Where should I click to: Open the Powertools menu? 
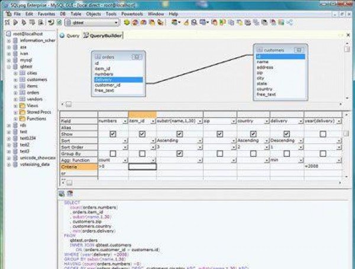133,13
